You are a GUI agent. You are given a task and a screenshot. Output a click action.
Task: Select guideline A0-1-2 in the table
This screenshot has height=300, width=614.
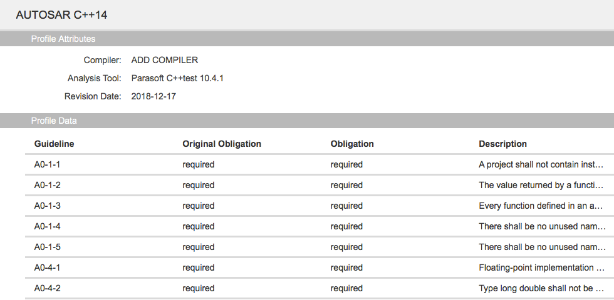pos(320,185)
